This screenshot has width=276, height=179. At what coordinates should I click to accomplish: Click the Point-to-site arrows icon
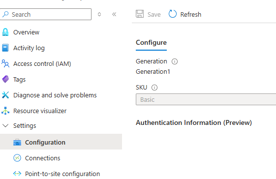(17, 174)
